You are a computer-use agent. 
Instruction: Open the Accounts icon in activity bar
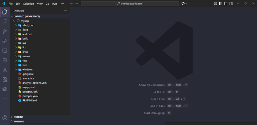pos(5,118)
